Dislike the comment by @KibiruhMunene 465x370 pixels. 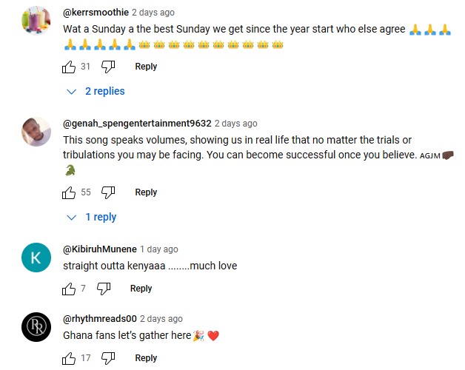coord(104,289)
